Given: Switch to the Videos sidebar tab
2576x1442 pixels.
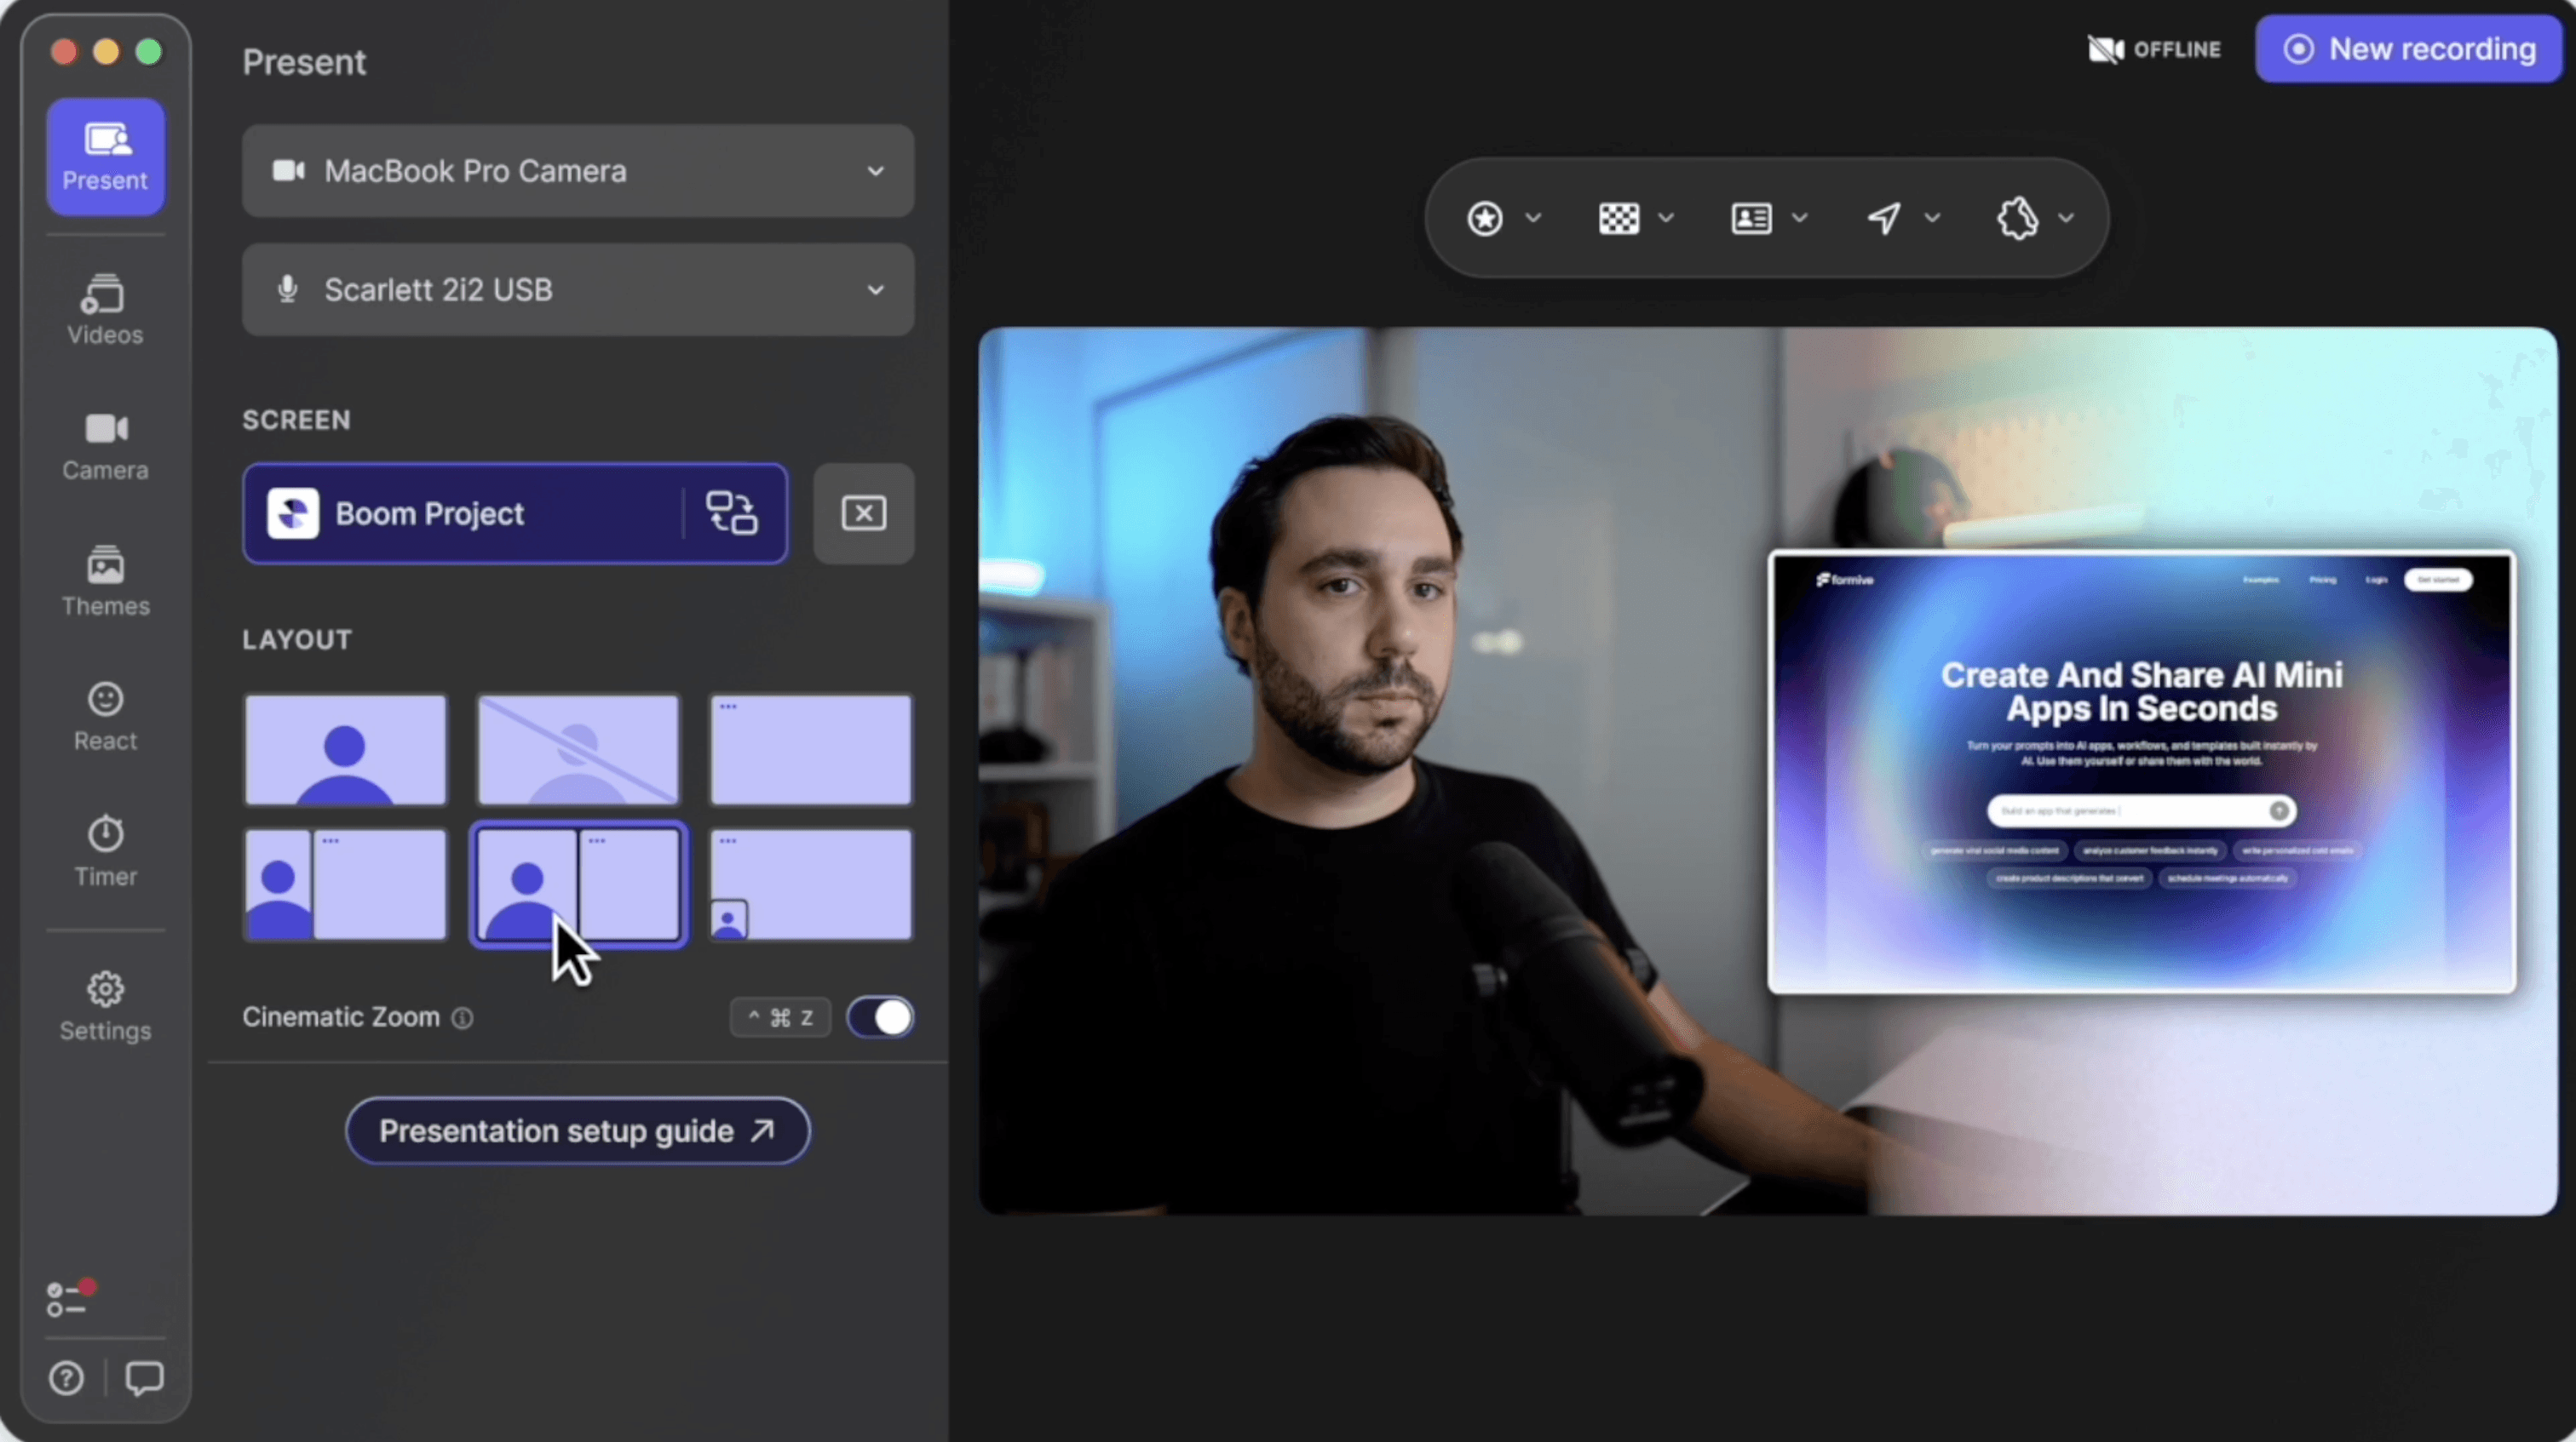Looking at the screenshot, I should coord(105,310).
